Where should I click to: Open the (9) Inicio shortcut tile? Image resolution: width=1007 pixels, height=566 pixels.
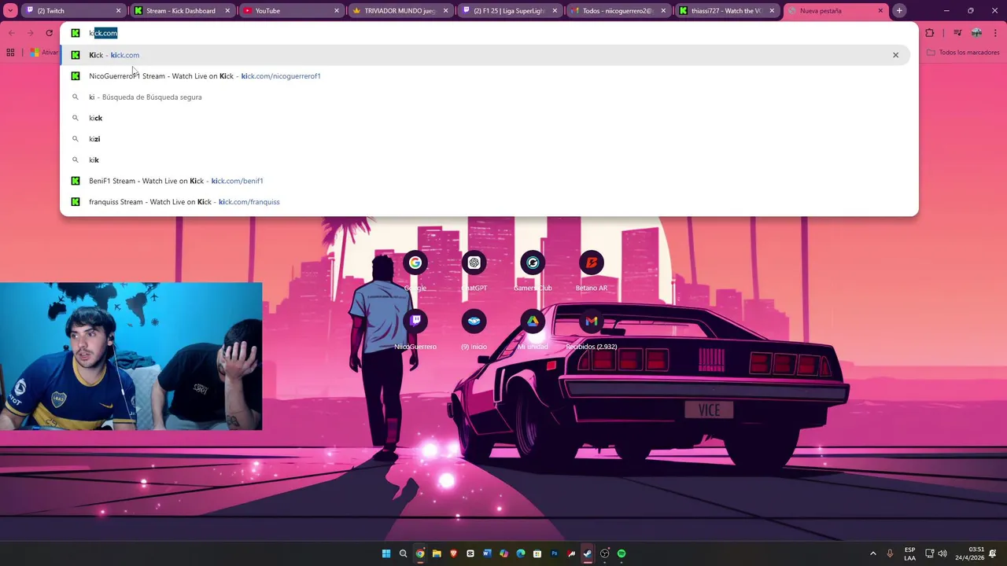tap(474, 329)
